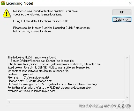Click the right arrow of horizontal scrollbar

(123, 102)
